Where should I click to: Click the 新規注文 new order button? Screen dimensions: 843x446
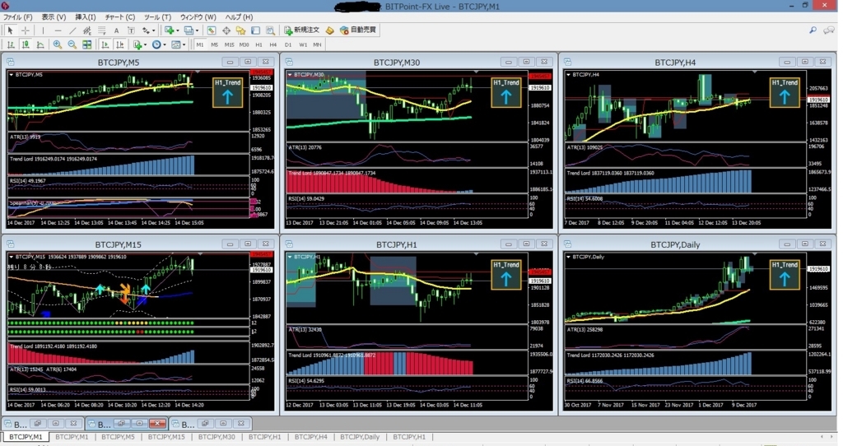point(301,30)
